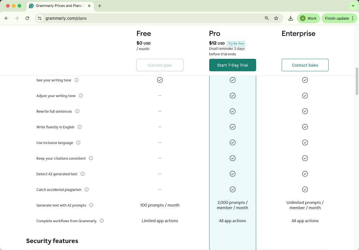This screenshot has height=250, width=359.
Task: Go forward in browser history
Action: (x=17, y=18)
